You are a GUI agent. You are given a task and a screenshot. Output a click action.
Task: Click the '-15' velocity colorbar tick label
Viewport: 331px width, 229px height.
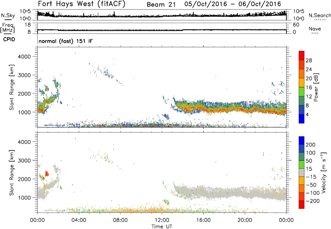311,177
